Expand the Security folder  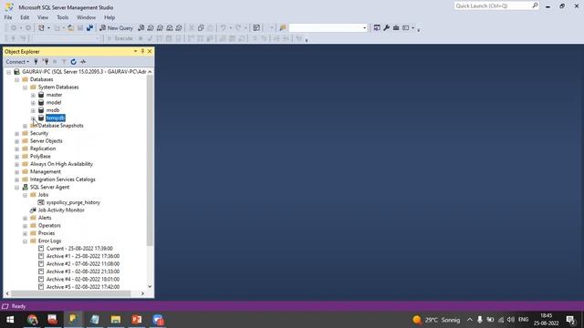click(x=16, y=134)
